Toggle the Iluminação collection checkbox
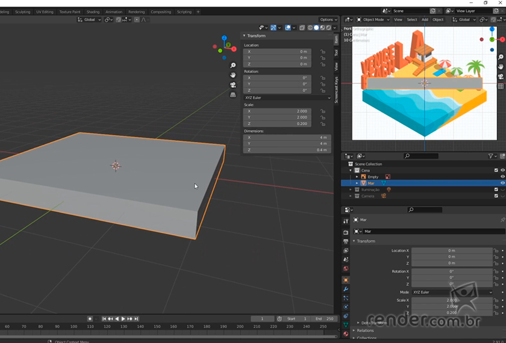This screenshot has width=506, height=343. (496, 190)
